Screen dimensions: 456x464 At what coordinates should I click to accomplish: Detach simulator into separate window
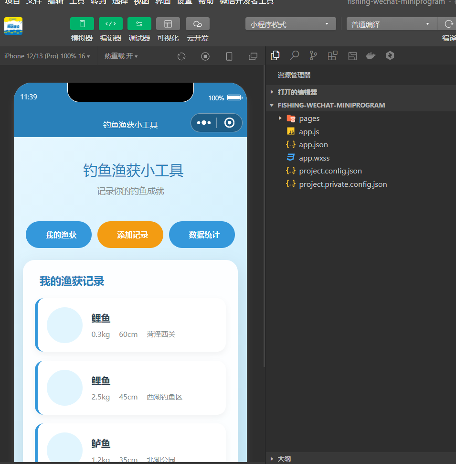[253, 56]
